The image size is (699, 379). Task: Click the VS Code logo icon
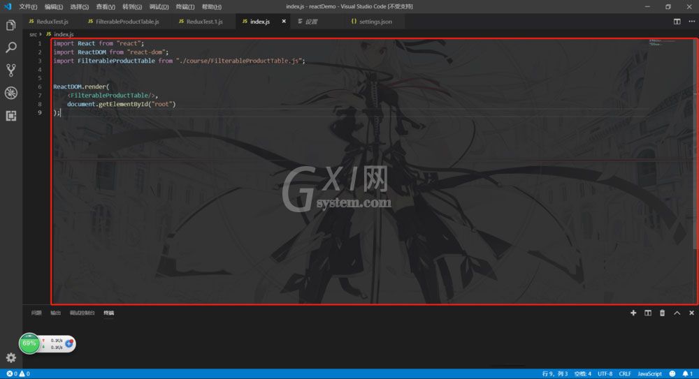point(8,7)
